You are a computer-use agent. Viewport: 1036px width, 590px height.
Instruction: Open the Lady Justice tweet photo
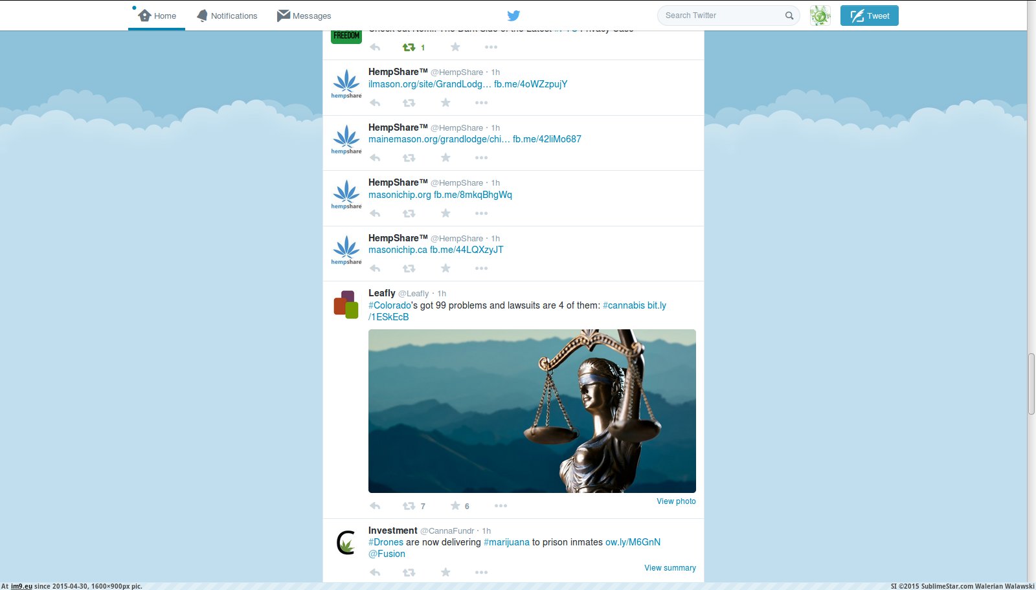coord(532,411)
